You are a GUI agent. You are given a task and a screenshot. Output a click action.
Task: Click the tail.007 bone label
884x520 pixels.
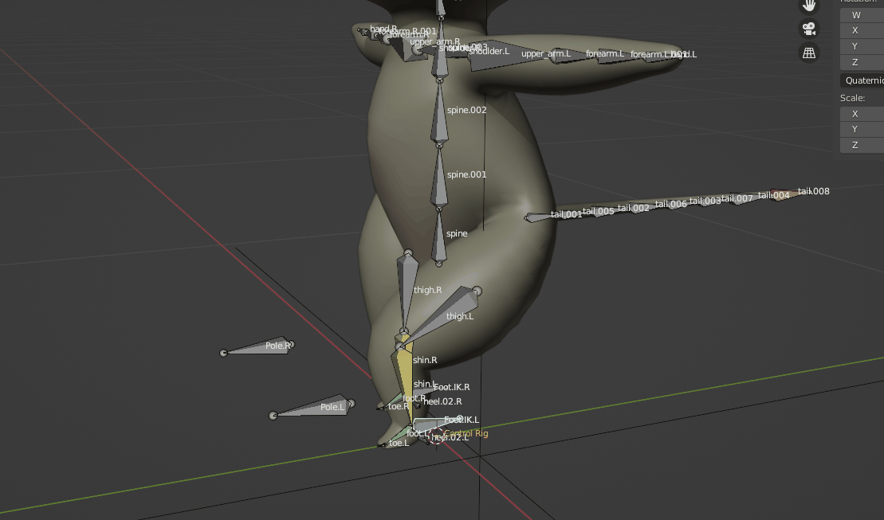click(x=737, y=198)
